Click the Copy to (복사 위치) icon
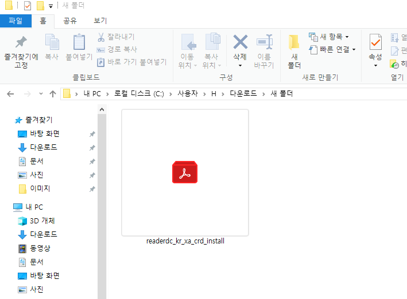407x299 pixels. click(x=212, y=41)
